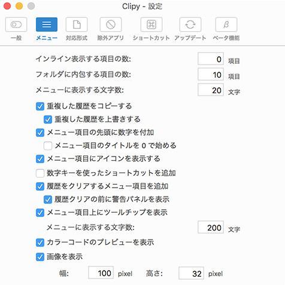Click the tooltip character count field 200
The width and height of the screenshot is (285, 285).
211,227
